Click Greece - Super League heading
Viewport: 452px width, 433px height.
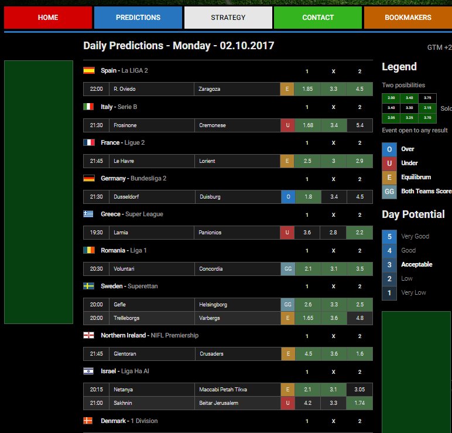coord(132,214)
